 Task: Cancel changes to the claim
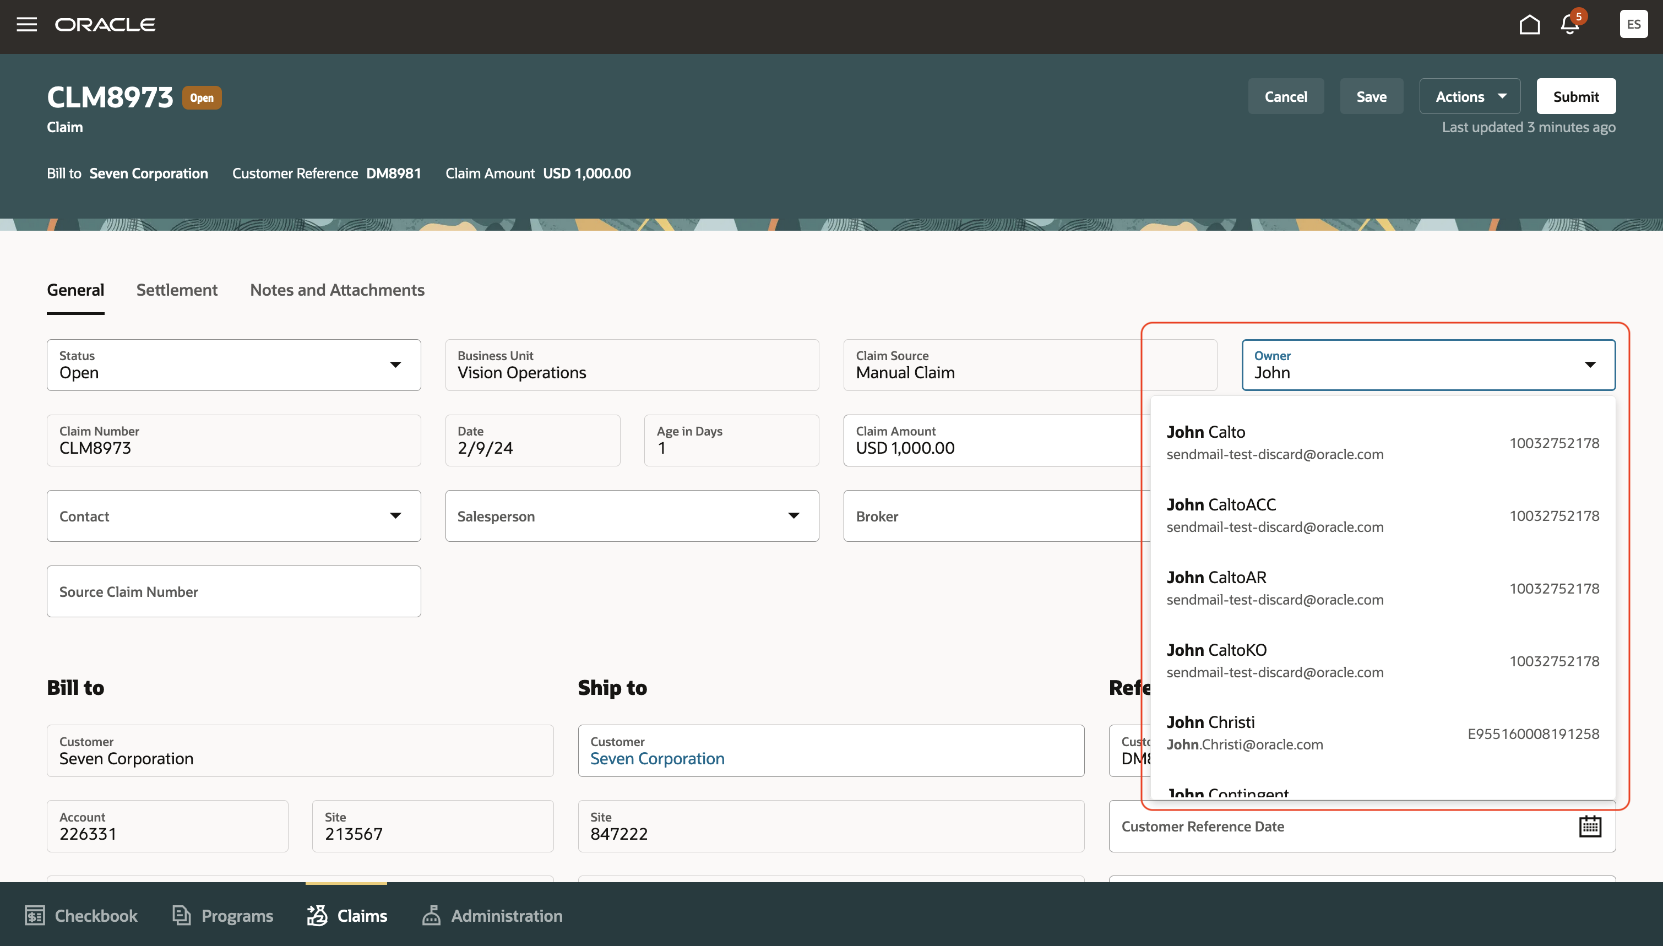pyautogui.click(x=1286, y=95)
